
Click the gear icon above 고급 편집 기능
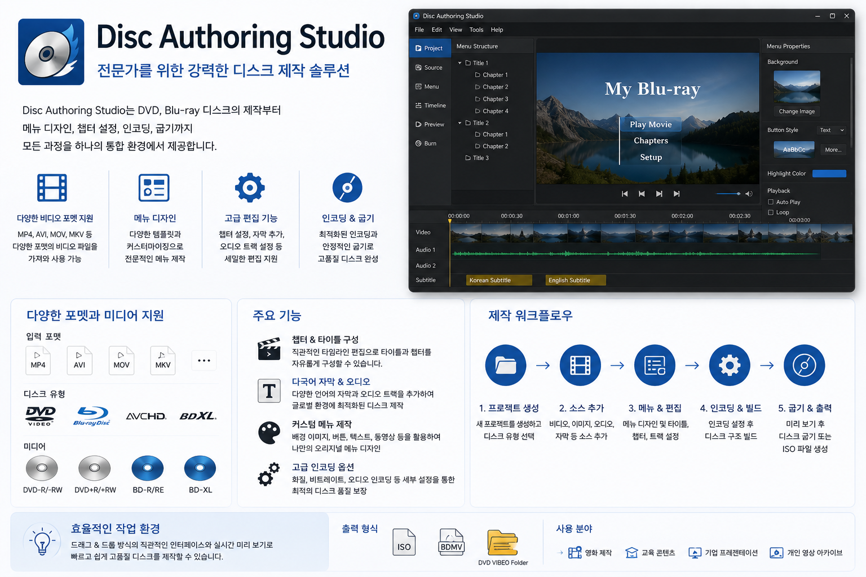coord(250,188)
